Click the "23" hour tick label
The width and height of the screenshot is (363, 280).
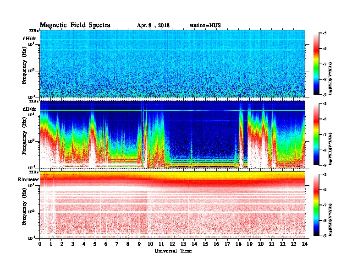294,244
